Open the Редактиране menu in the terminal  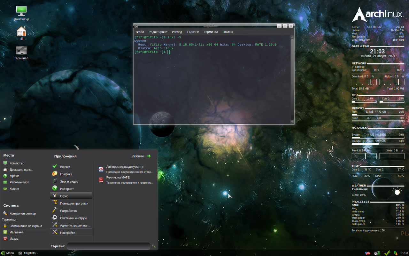click(x=158, y=32)
